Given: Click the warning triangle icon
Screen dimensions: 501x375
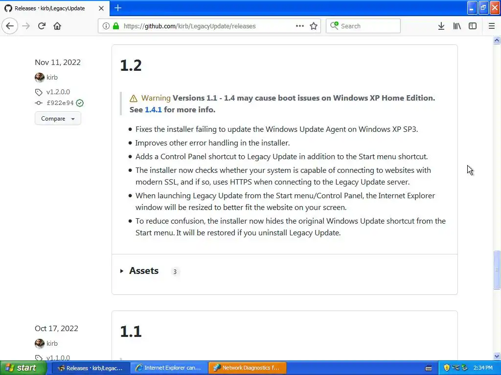Looking at the screenshot, I should 134,99.
